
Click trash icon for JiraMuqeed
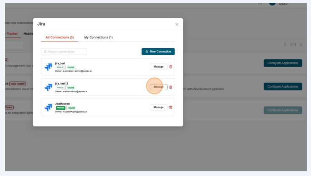(x=171, y=107)
